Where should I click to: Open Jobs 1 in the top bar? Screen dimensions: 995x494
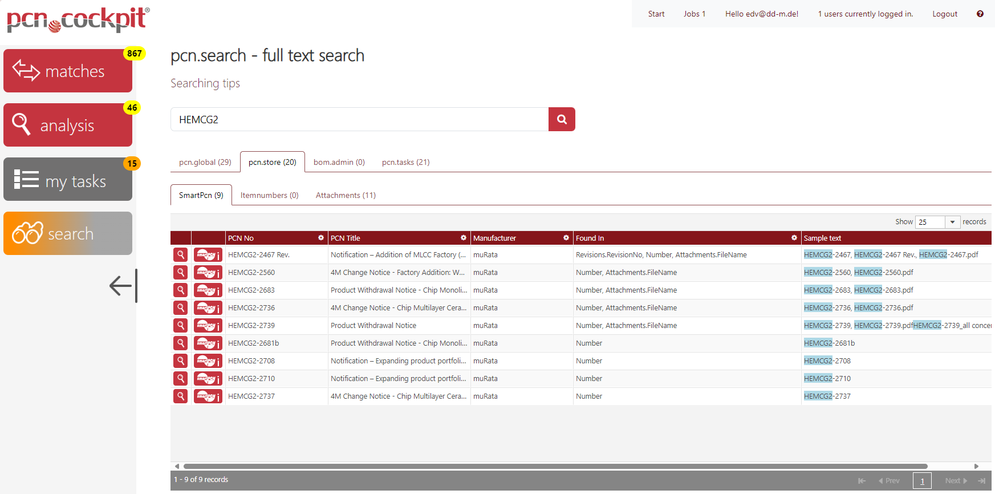click(x=695, y=14)
